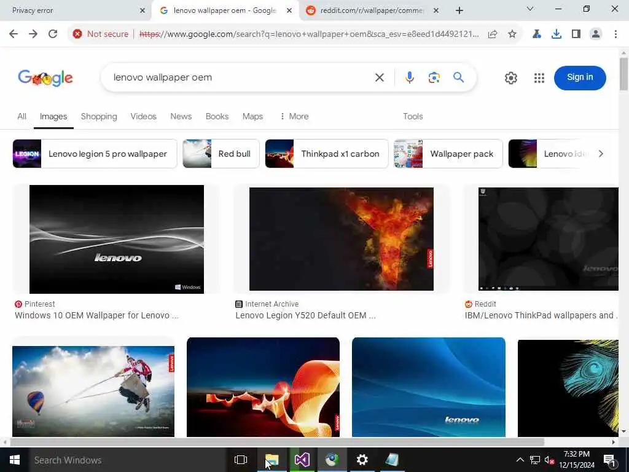Open Reddit IBM/Lenovo ThinkPad wallpapers link
Image resolution: width=629 pixels, height=472 pixels.
[x=542, y=315]
